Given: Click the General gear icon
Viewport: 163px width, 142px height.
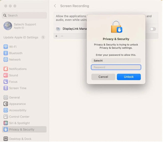Looking at the screenshot, I should click(6, 98).
